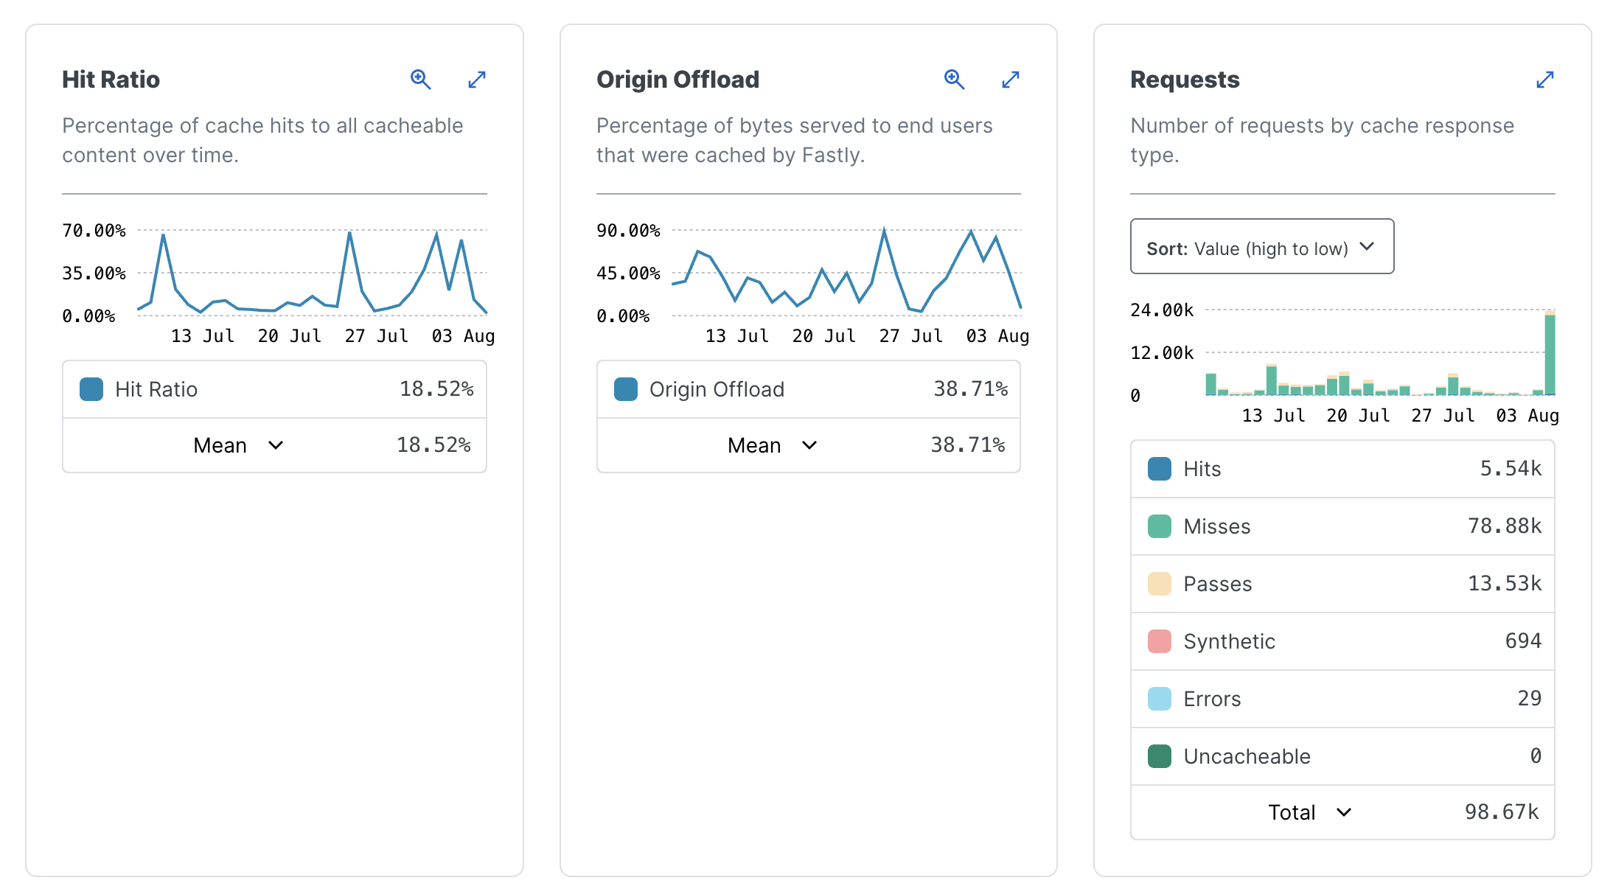Expand the Requests chart fullscreen

click(x=1544, y=79)
